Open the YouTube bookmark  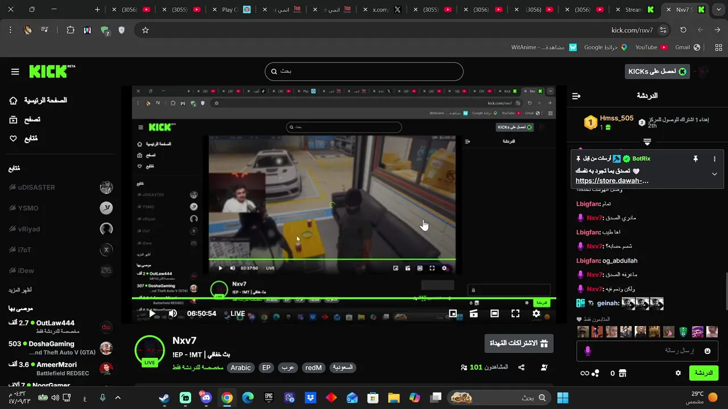(650, 48)
